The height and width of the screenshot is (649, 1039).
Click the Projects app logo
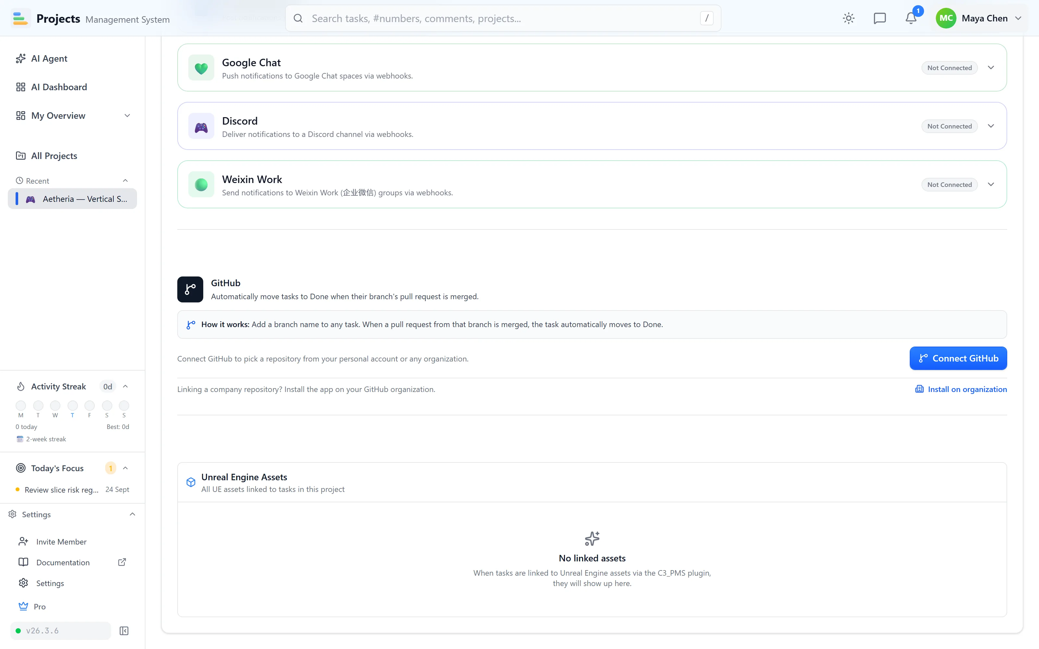point(20,18)
